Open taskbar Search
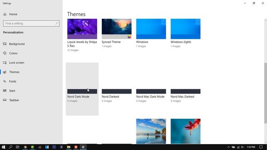 pyautogui.click(x=10, y=147)
